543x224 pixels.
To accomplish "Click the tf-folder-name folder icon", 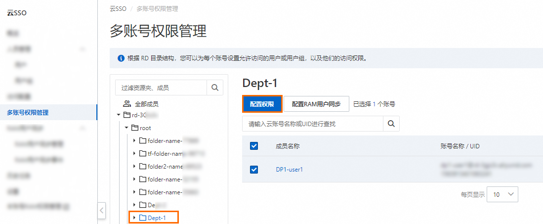I will tap(143, 154).
